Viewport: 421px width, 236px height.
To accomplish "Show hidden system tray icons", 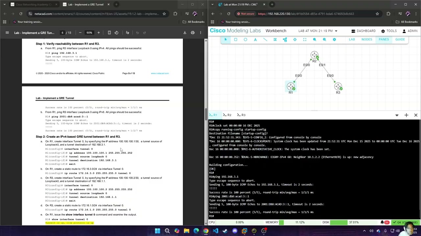I will click(364, 231).
